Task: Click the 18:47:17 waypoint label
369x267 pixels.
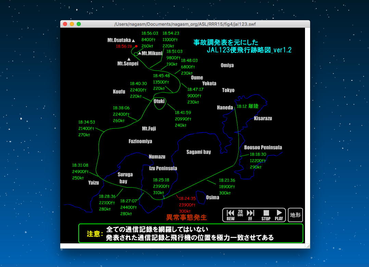Action: pos(195,89)
